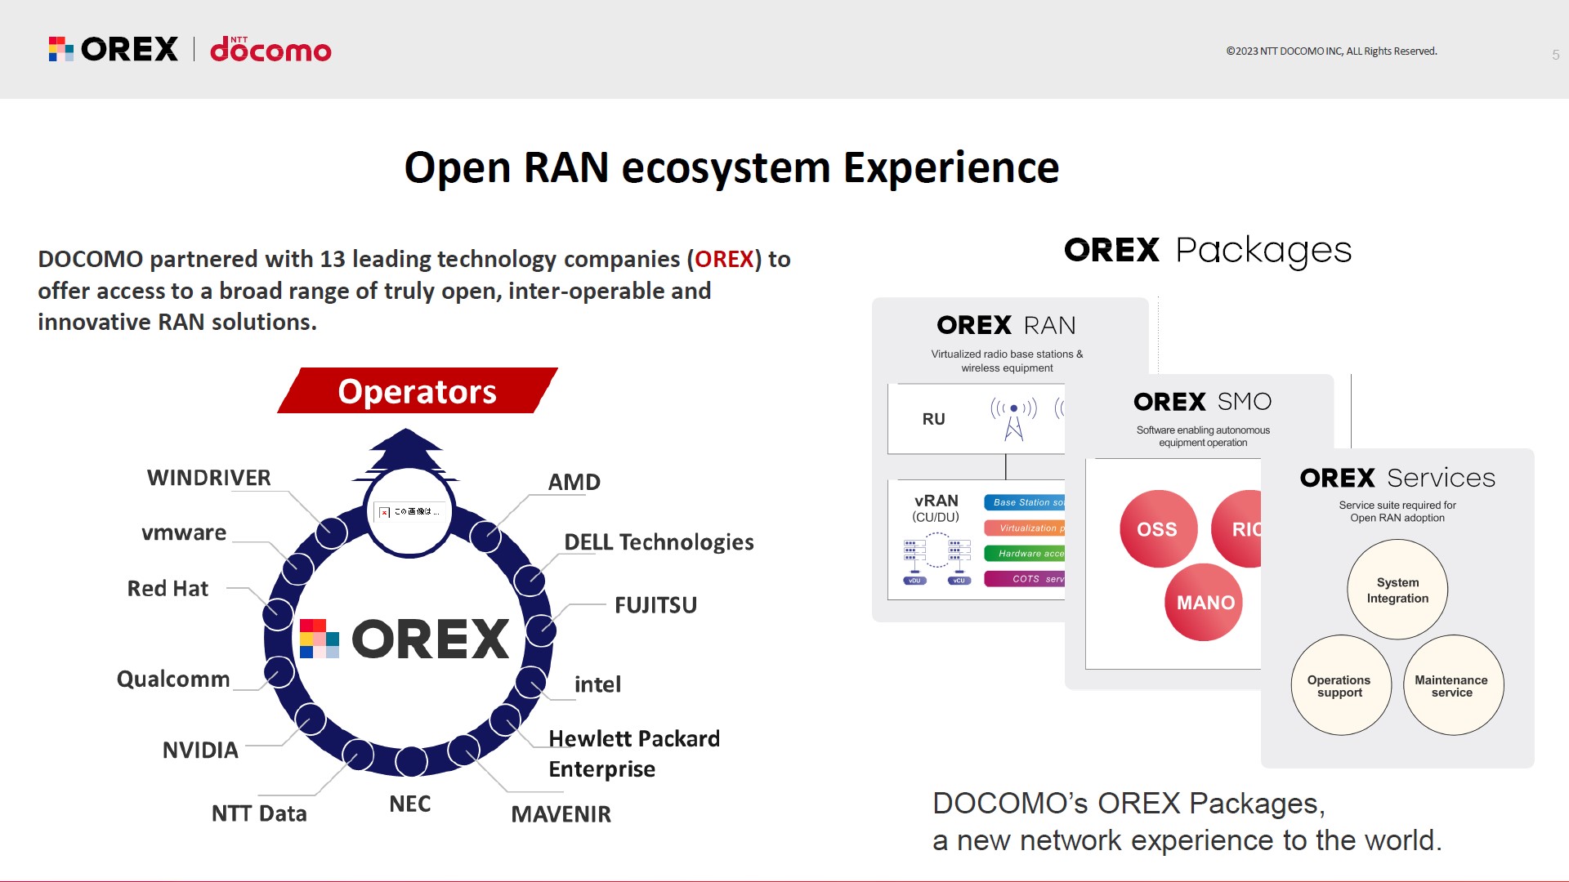Image resolution: width=1569 pixels, height=882 pixels.
Task: Click the OREX RAN card title
Action: point(1006,325)
